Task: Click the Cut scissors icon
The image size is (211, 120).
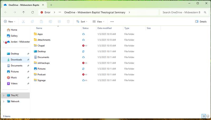Action: 23,22
